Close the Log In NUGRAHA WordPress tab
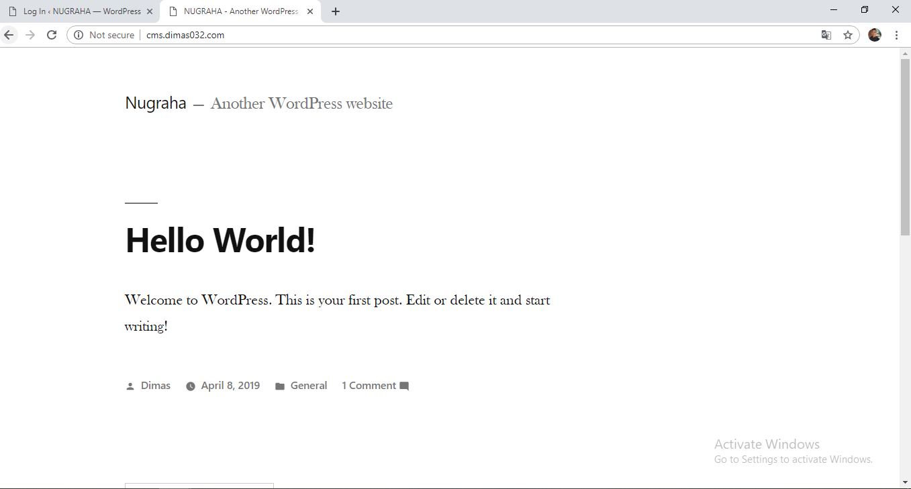The image size is (911, 489). point(150,11)
